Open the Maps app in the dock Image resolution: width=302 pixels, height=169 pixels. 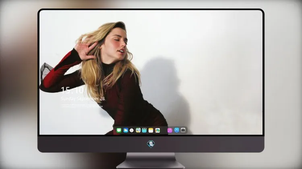click(138, 131)
